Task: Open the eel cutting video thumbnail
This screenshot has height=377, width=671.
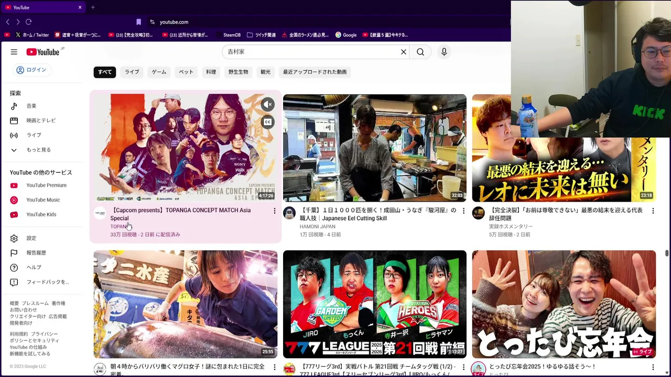Action: 375,148
